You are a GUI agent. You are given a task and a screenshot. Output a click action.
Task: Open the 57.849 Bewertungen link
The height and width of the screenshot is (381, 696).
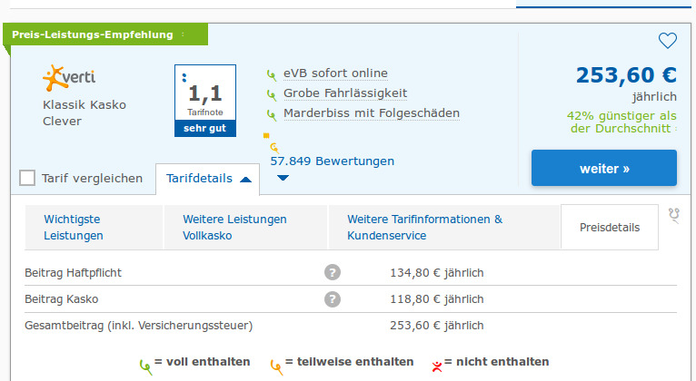[x=332, y=161]
